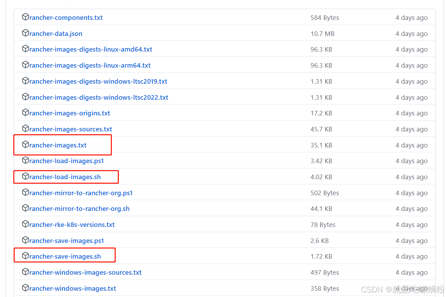446x297 pixels.
Task: Click package icon beside rancher-rke-k8s-versions.txt
Action: [x=25, y=224]
